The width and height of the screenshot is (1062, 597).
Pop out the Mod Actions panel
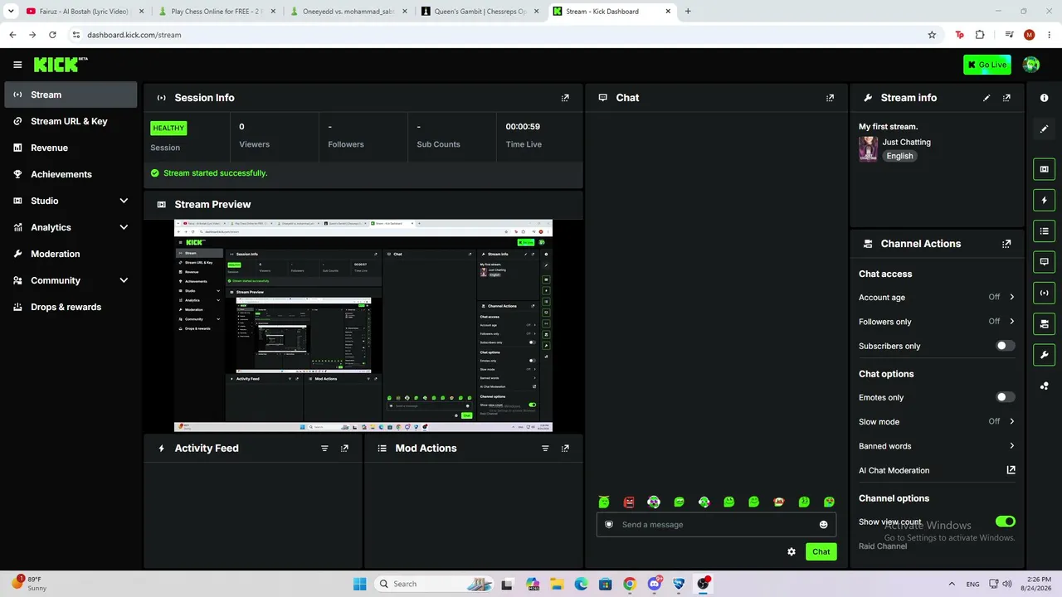565,449
